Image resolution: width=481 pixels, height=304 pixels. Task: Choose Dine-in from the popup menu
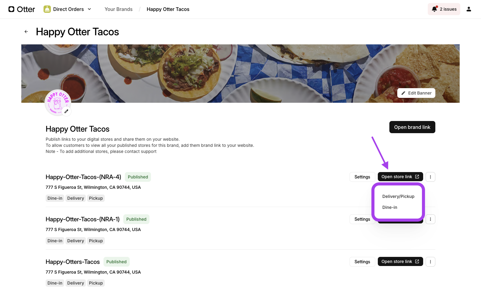(390, 207)
